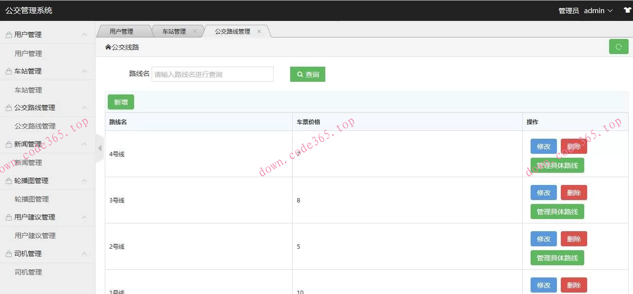Collapse the 用户建议管理 sidebar group chevron
Viewport: 633px width, 294px height.
point(84,217)
